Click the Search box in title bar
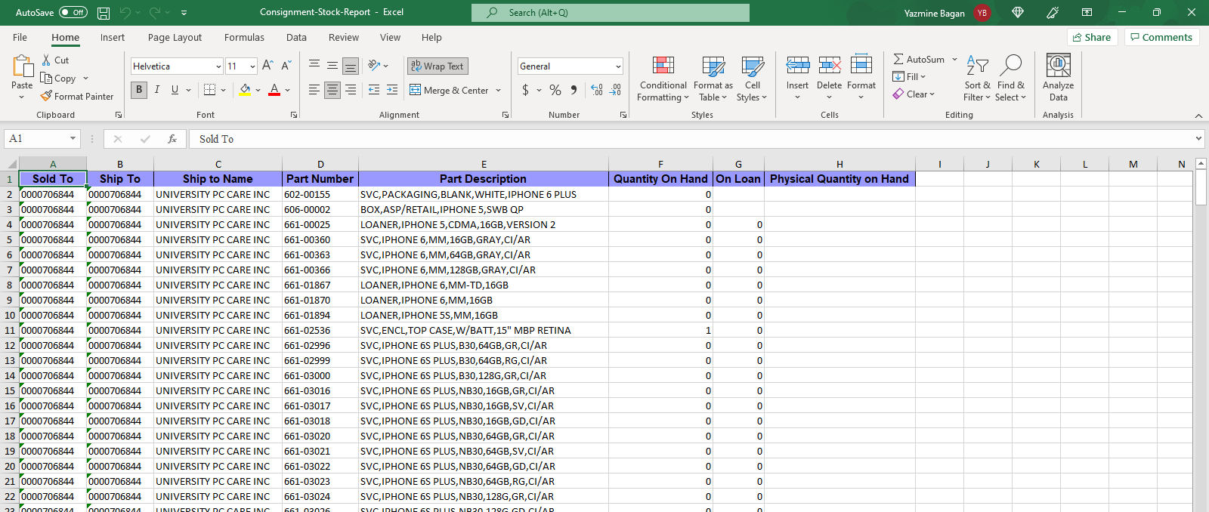Viewport: 1209px width, 512px height. [x=611, y=13]
